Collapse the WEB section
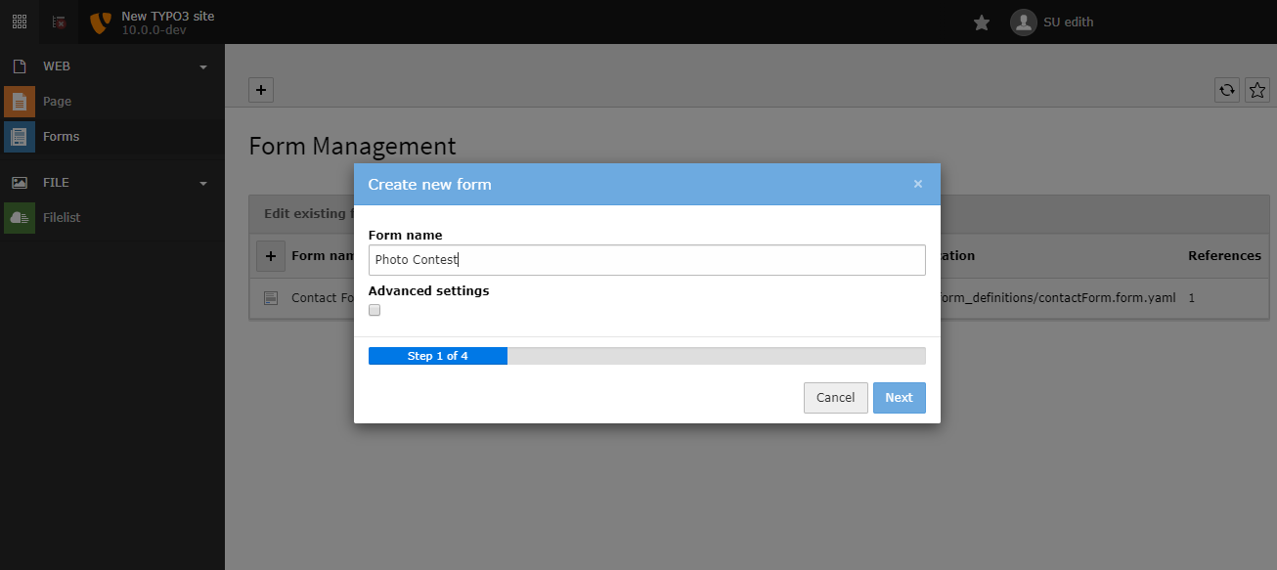Image resolution: width=1277 pixels, height=570 pixels. pyautogui.click(x=202, y=66)
